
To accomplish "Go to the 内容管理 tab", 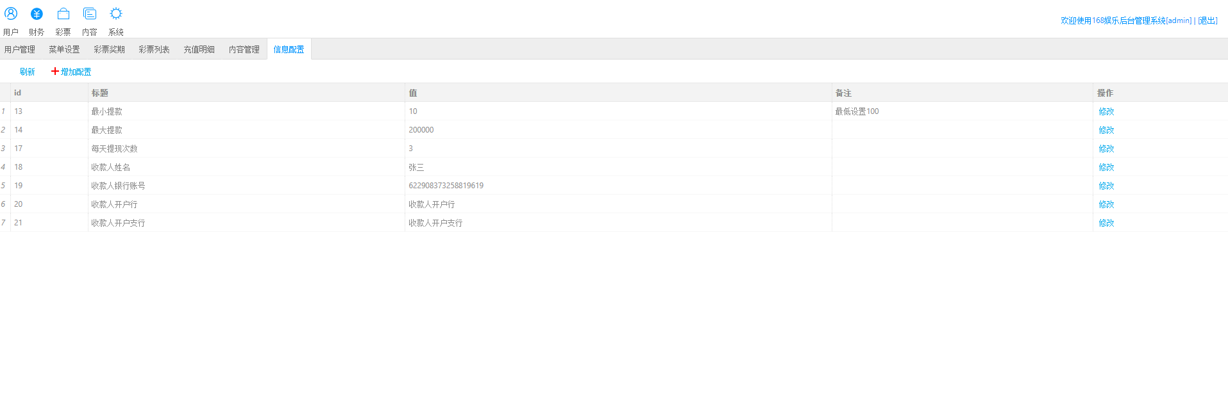I will tap(244, 49).
